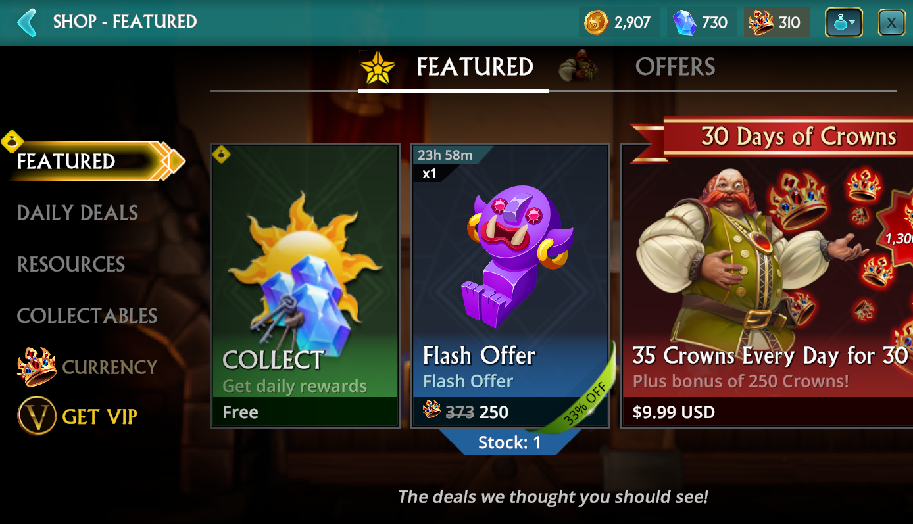Tap the crown balance icon in header
Screen dimensions: 913x524
pos(761,23)
